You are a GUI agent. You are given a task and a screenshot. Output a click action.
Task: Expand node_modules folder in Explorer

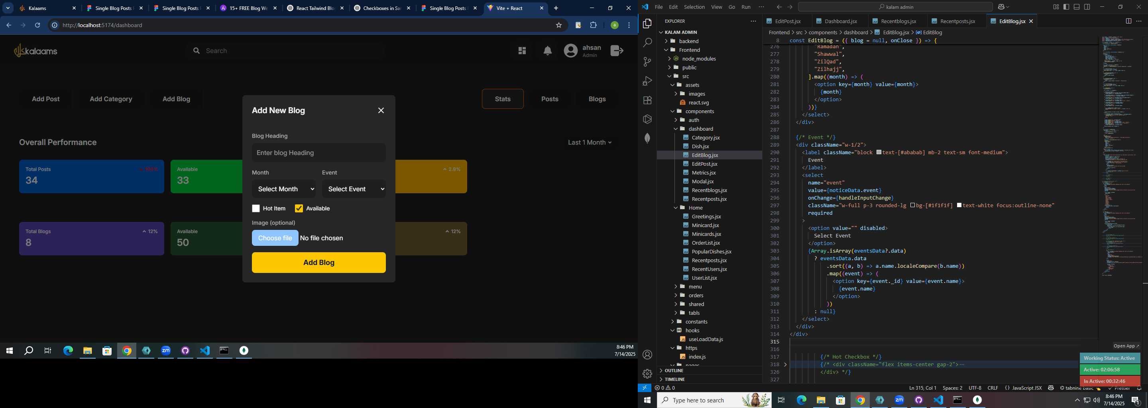[x=699, y=58]
